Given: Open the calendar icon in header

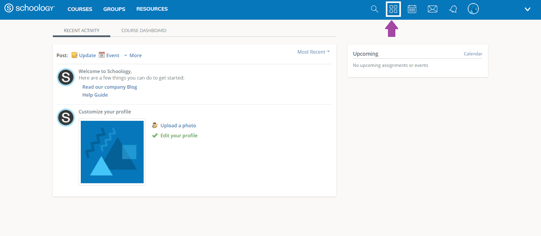Looking at the screenshot, I should (412, 9).
